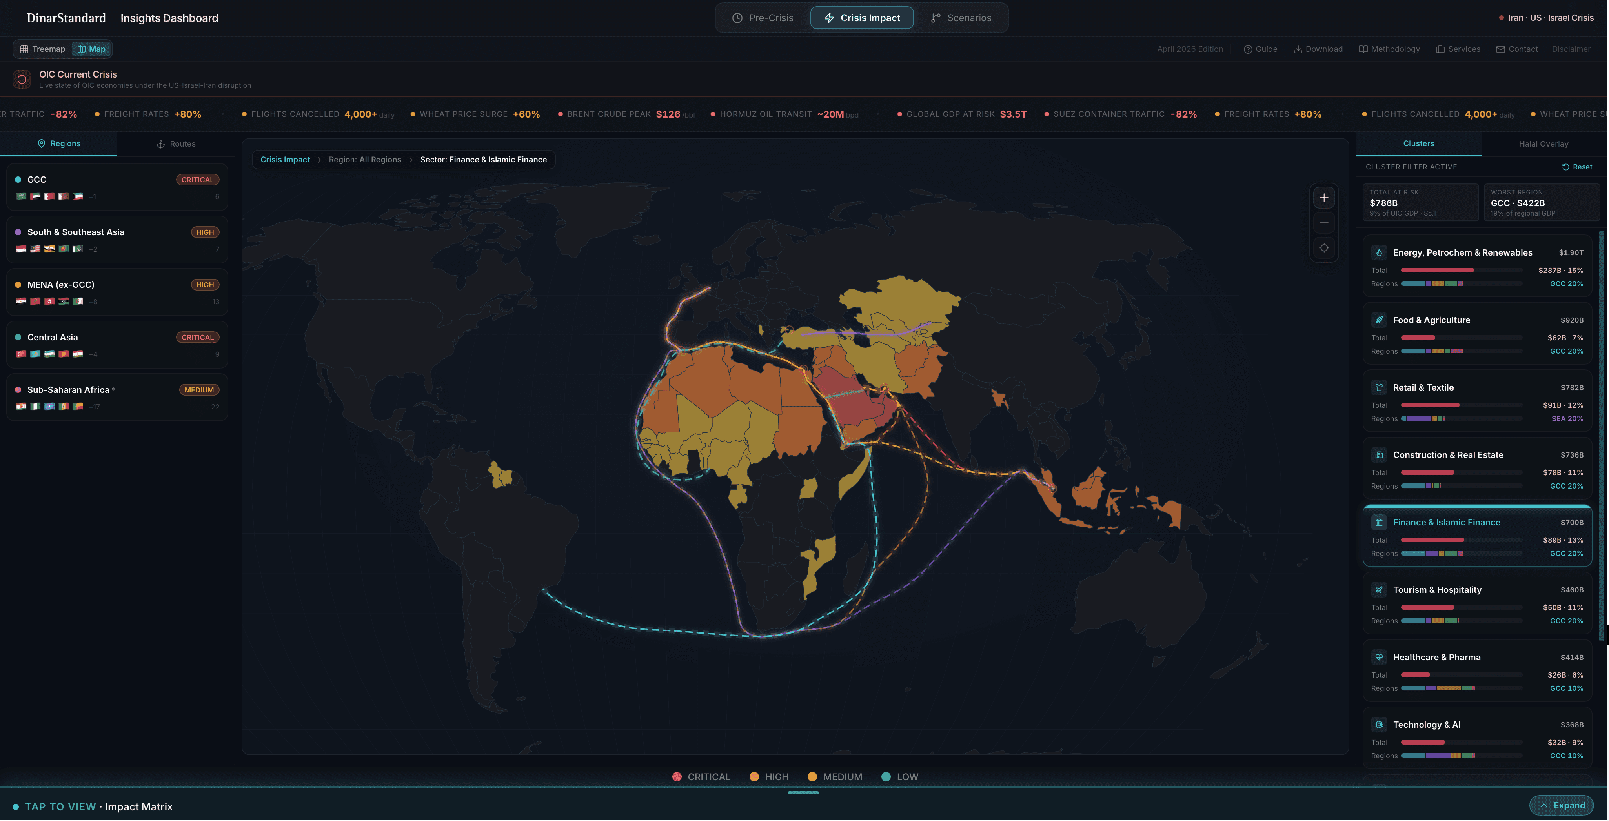Viewport: 1609px width, 821px height.
Task: Open the Sub-Saharan Africa region card
Action: coord(117,397)
